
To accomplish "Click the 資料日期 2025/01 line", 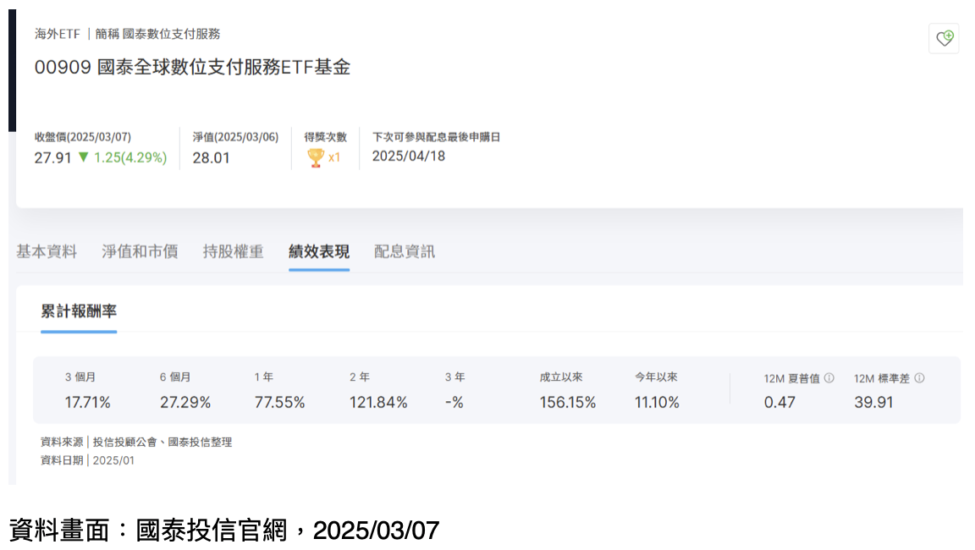I will coord(87,460).
